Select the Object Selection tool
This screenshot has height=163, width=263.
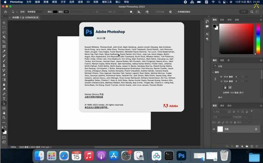tap(4, 37)
